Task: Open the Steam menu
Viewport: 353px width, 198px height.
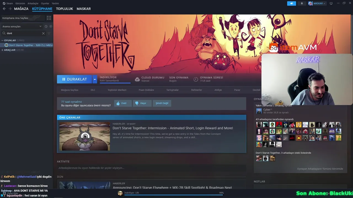Action: [x=8, y=3]
